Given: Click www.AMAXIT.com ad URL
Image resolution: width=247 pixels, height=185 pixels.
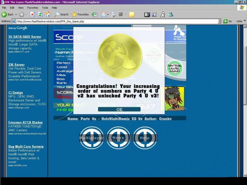Looking at the screenshot, I should coord(19,52).
